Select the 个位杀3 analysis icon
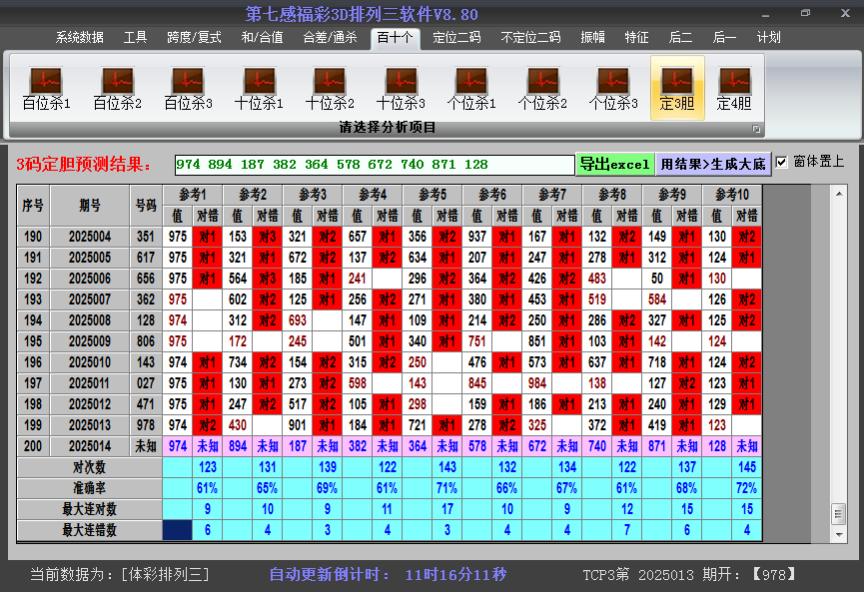Viewport: 864px width, 592px height. (613, 88)
